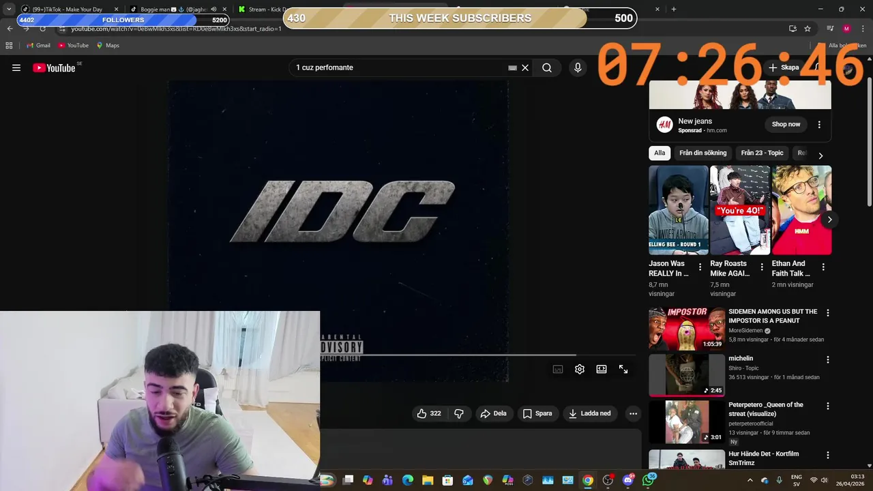The width and height of the screenshot is (873, 491).
Task: Show hidden system tray icons
Action: coord(750,480)
